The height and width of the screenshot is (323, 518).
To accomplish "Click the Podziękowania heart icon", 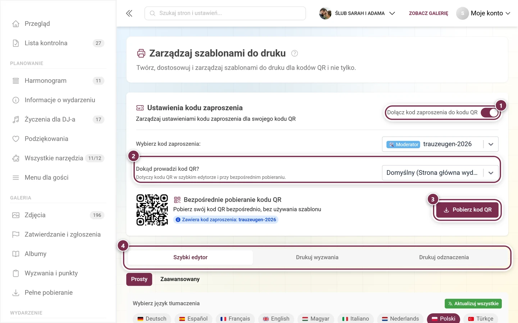I will [x=16, y=139].
